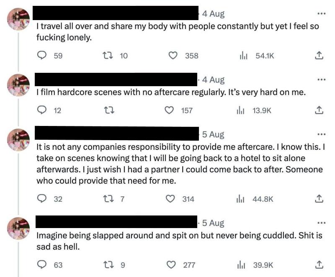Screen dimensions: 335x277
Task: Open the first tweet's 4 Aug timestamp
Action: pos(213,14)
